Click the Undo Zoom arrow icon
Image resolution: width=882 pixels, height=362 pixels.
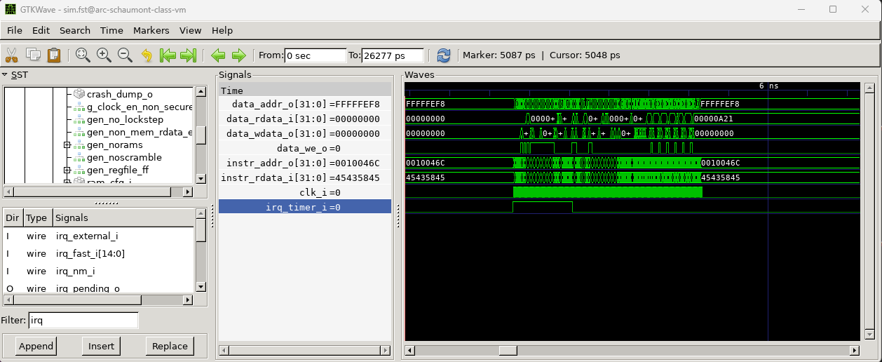tap(147, 55)
